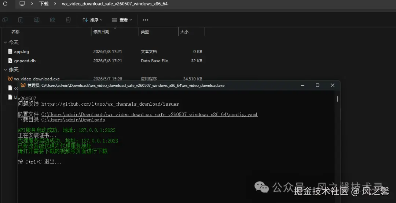Expand chevron after 下载 in breadcrumb
Image resolution: width=396 pixels, height=203 pixels.
click(55, 4)
